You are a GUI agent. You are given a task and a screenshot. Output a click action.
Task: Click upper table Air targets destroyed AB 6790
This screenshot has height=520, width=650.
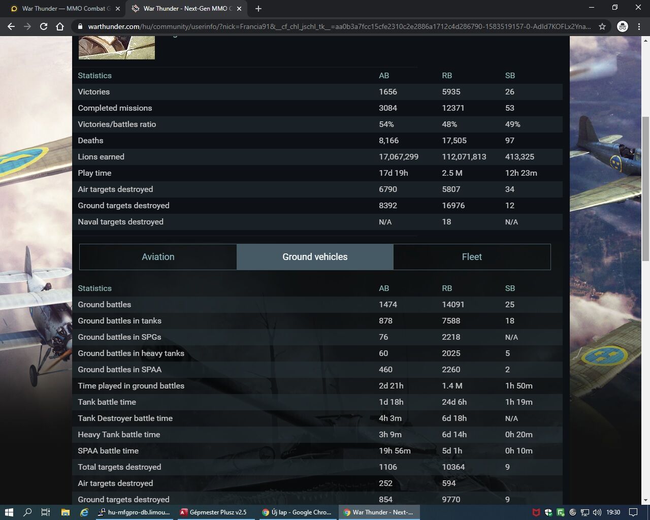[x=388, y=189]
